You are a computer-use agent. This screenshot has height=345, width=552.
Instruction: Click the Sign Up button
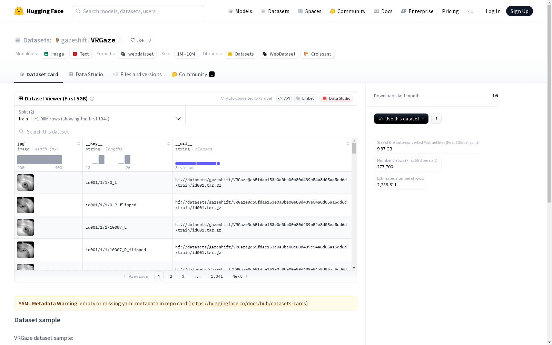point(519,11)
